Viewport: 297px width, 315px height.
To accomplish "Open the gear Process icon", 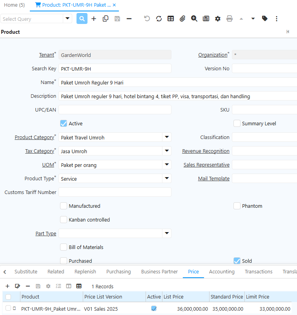I will [x=218, y=18].
